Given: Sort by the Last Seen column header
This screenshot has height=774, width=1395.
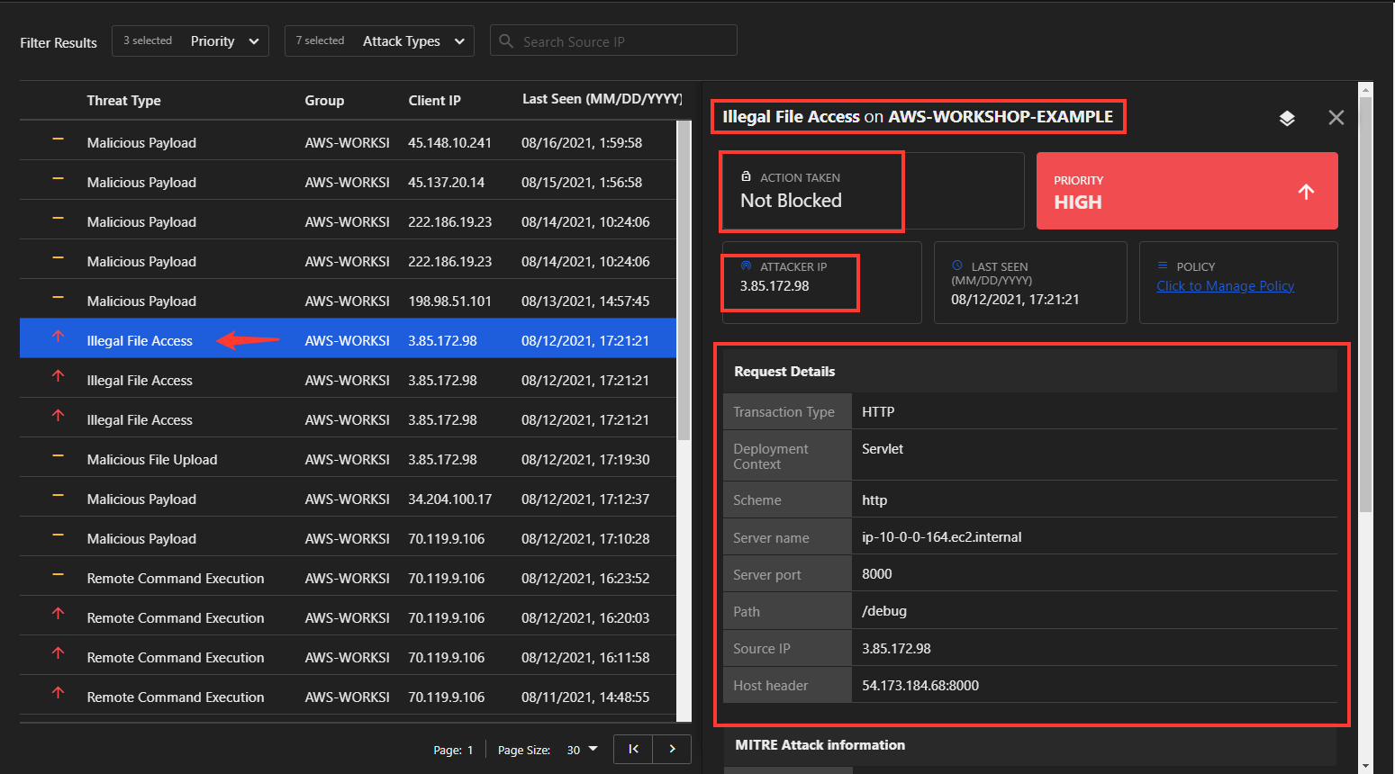Looking at the screenshot, I should tap(602, 99).
